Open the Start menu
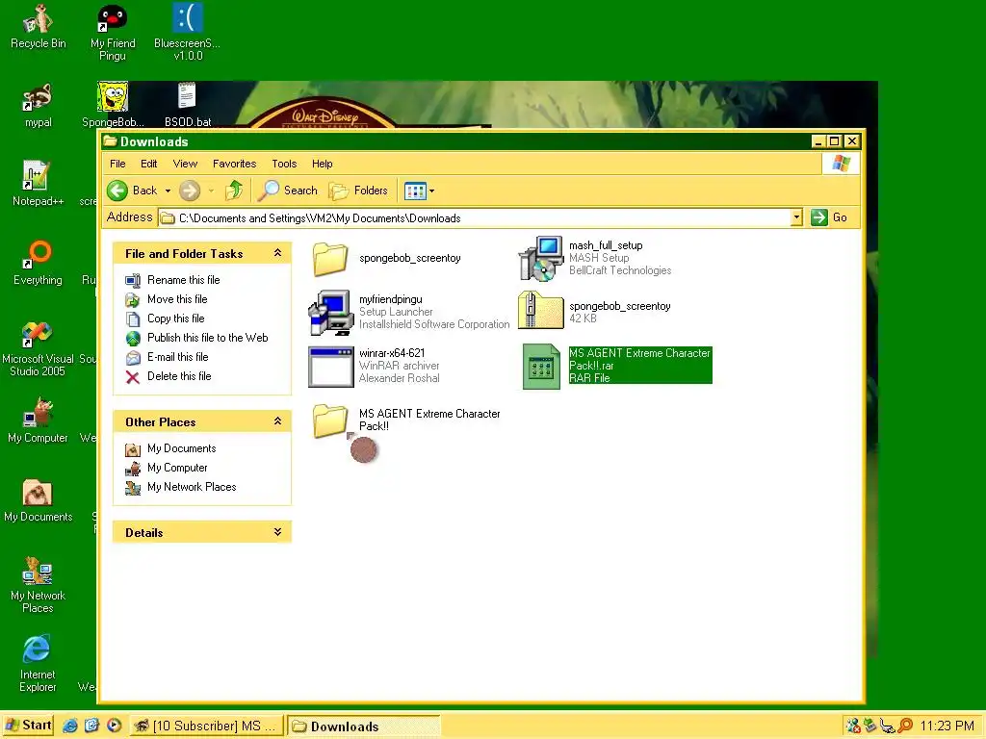 click(28, 726)
